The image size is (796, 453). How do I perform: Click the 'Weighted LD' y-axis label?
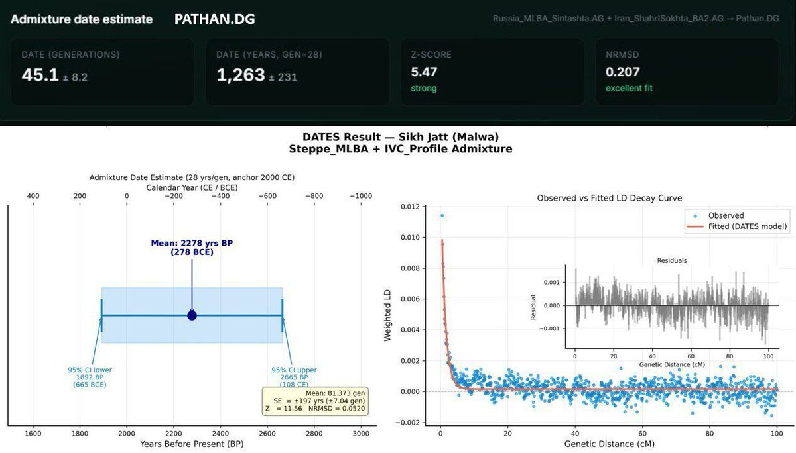(388, 315)
